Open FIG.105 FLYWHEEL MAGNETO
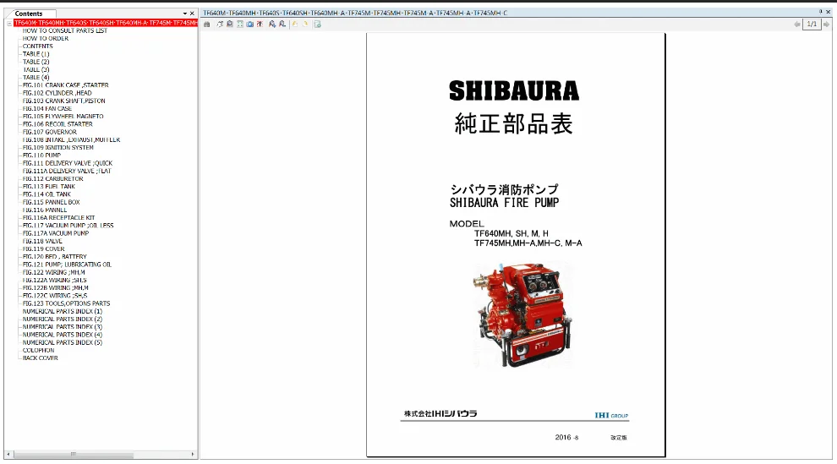 63,117
